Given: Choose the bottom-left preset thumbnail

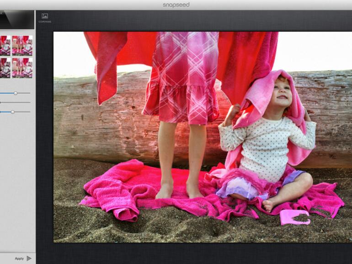Looking at the screenshot, I should coord(5,67).
